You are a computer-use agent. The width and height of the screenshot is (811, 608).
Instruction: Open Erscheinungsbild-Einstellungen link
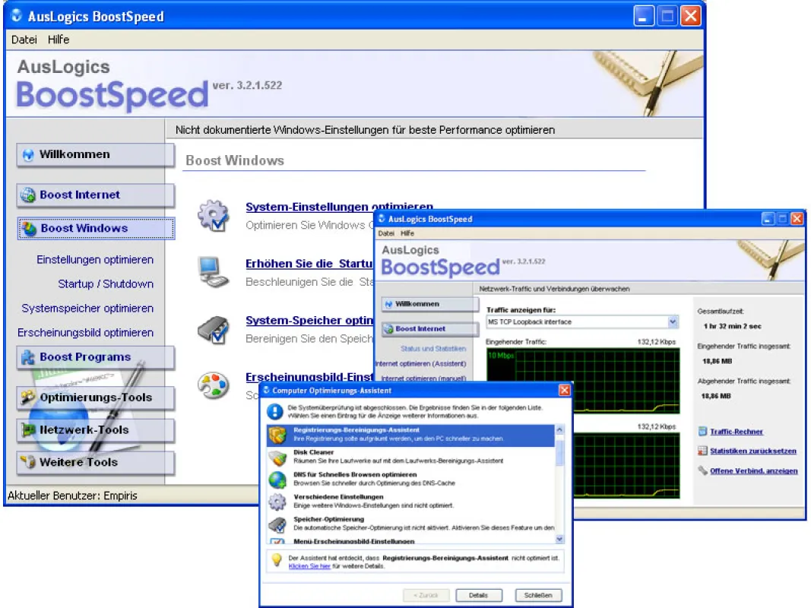(309, 378)
